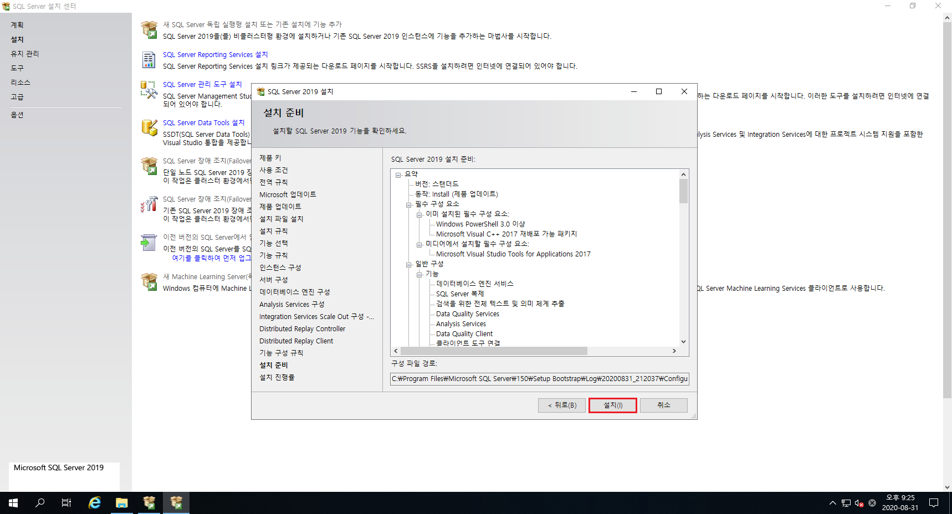952x514 pixels.
Task: Select the 사용 조건 step in wizard
Action: point(274,170)
